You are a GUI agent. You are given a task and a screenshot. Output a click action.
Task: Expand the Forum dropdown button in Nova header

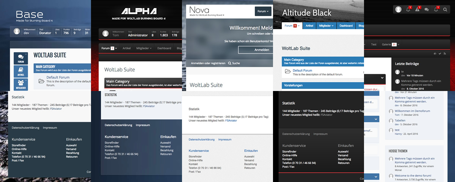click(263, 11)
